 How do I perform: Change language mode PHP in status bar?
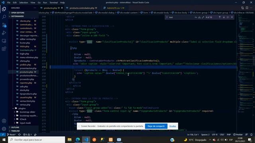click(x=229, y=135)
